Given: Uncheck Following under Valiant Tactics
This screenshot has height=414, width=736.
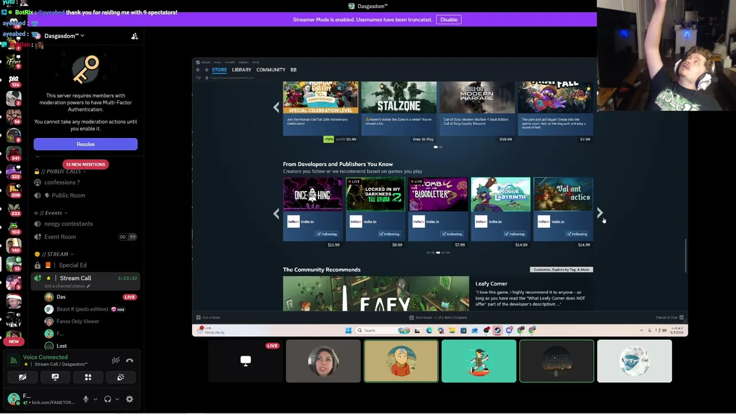Looking at the screenshot, I should [577, 234].
